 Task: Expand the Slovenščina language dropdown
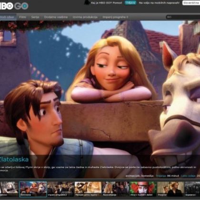[x=191, y=3]
